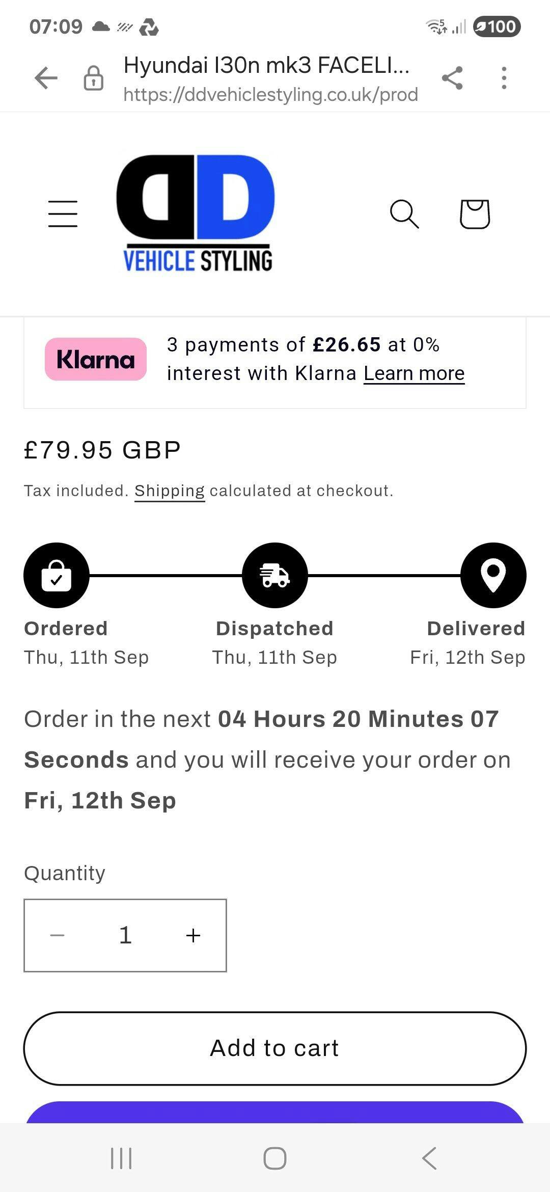
Task: Tap the DD Vehicle Styling logo
Action: [x=197, y=213]
